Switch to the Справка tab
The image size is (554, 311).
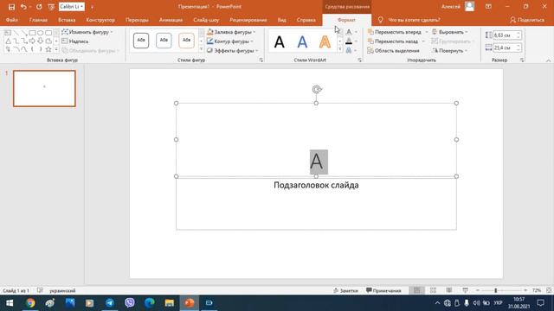[x=306, y=20]
